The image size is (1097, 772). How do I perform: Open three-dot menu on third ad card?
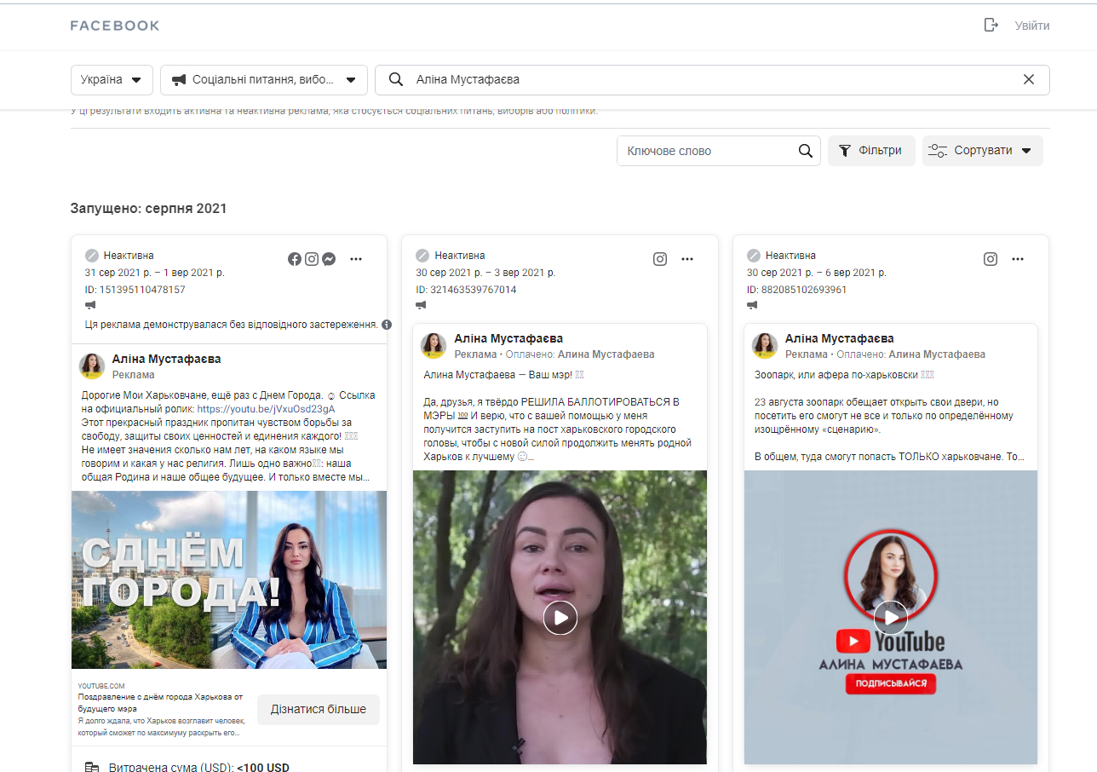click(x=1018, y=259)
